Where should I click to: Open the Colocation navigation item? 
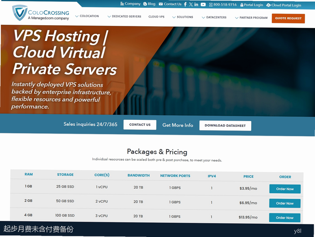point(89,16)
